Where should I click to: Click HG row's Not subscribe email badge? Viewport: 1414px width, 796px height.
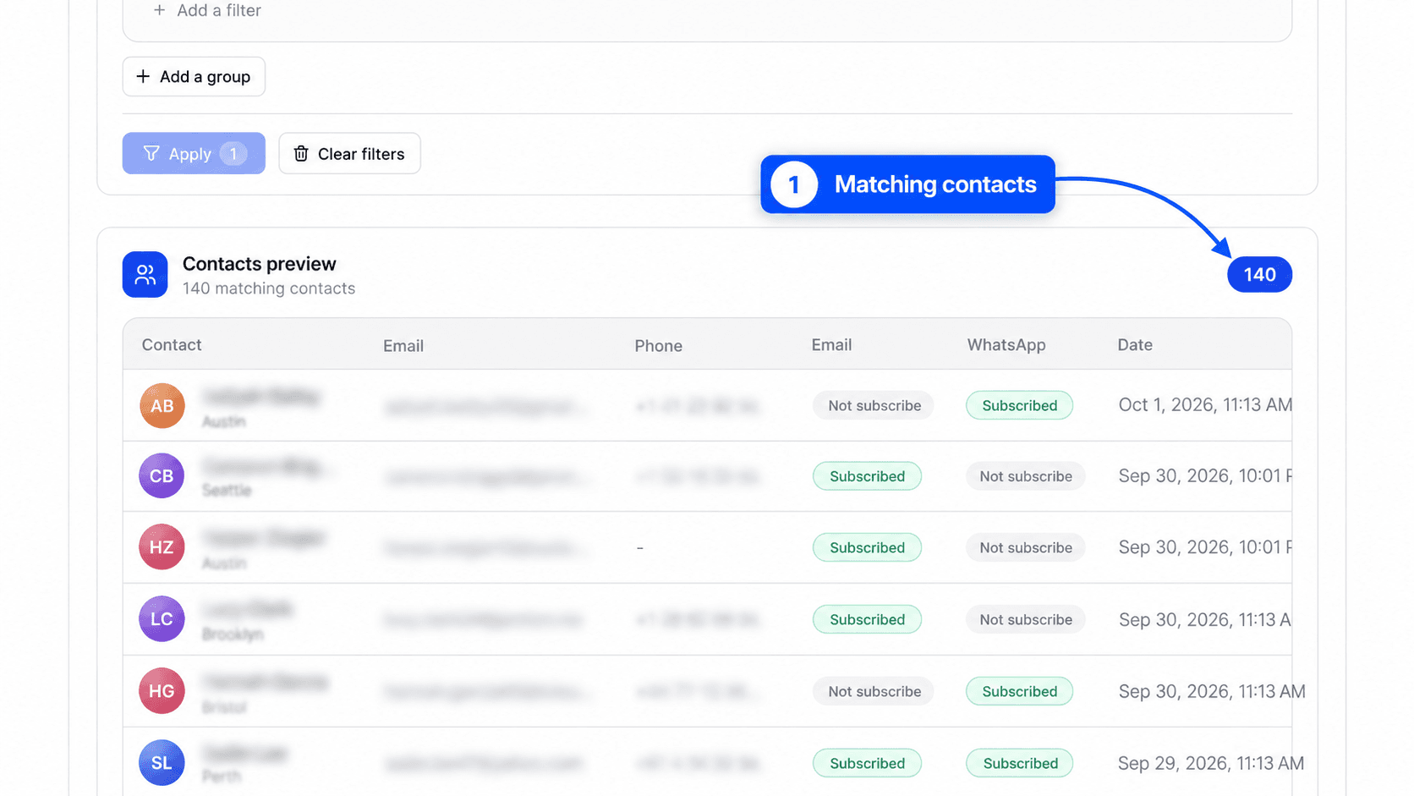874,691
